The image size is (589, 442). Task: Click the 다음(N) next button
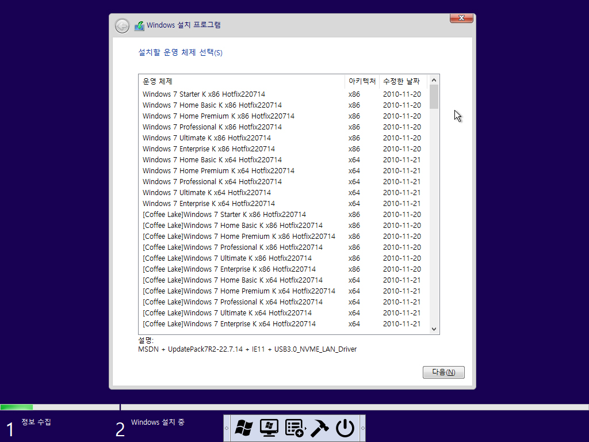[x=443, y=372]
